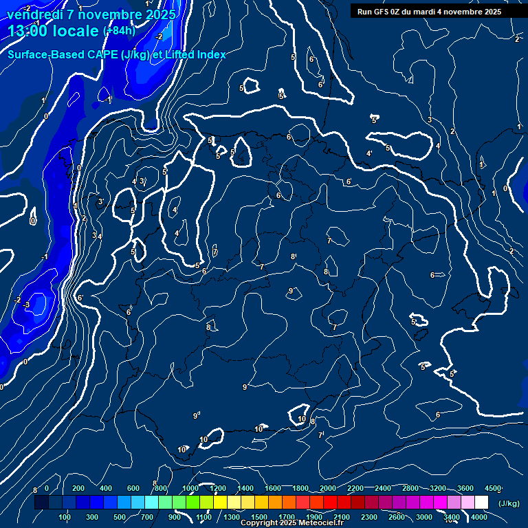
Task: Click 'Surface-Based CAPE (J/kg) et Lifted Index' title
Action: (x=116, y=54)
